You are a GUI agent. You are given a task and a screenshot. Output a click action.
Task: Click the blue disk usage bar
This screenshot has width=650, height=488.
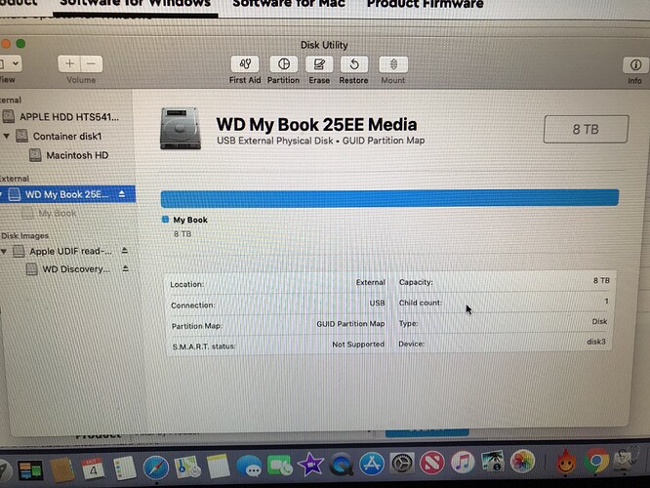click(389, 198)
